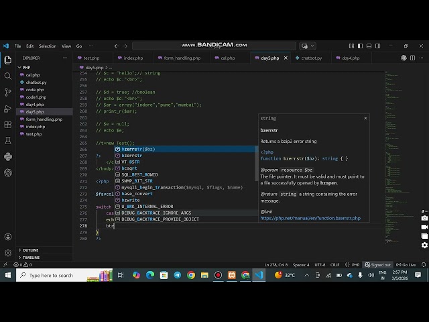This screenshot has height=322, width=429.
Task: Open Explorer views and more actions
Action: pos(65,58)
